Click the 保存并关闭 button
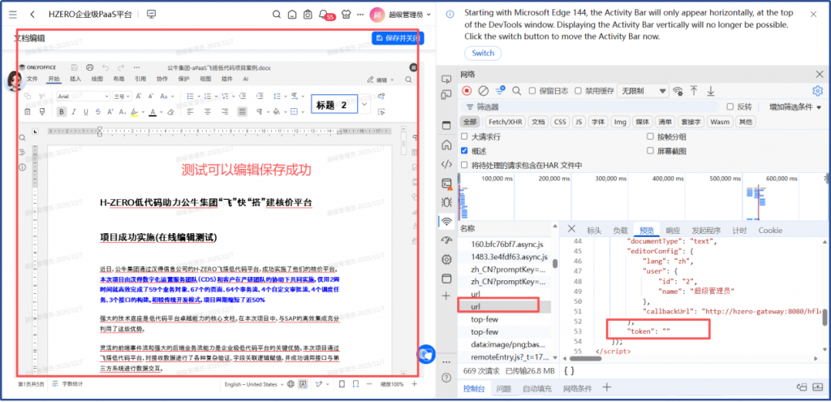Screen dimensions: 831x402 click(398, 38)
